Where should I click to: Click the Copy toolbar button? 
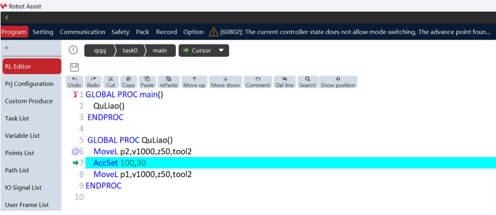coord(128,82)
